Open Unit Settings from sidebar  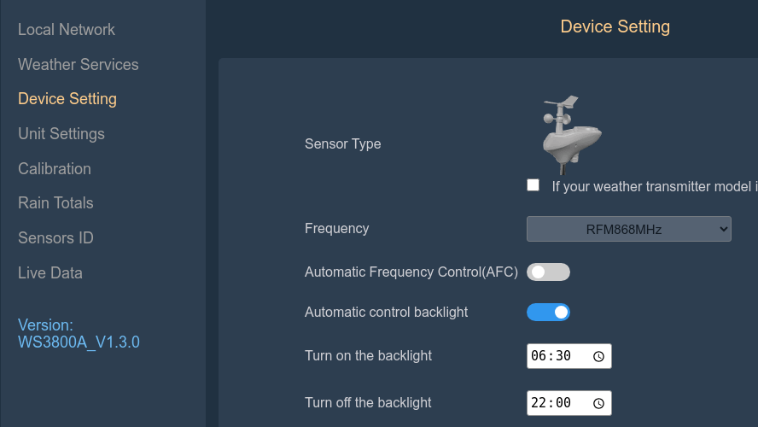61,134
